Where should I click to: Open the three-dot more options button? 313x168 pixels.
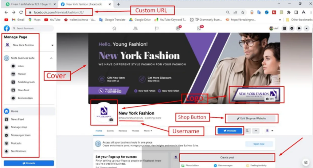tap(256, 131)
